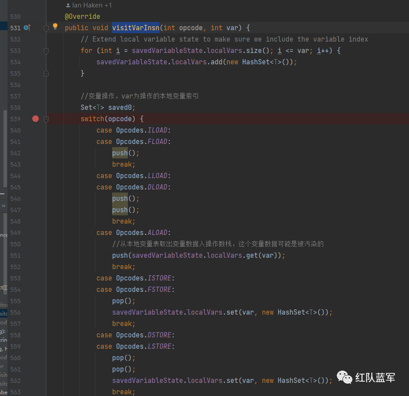Click the localVars.set call on line 556
This screenshot has width=409, height=396.
coord(222,312)
